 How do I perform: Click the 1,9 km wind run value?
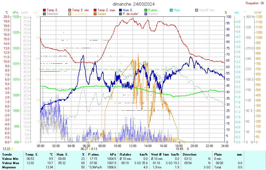click(157, 167)
